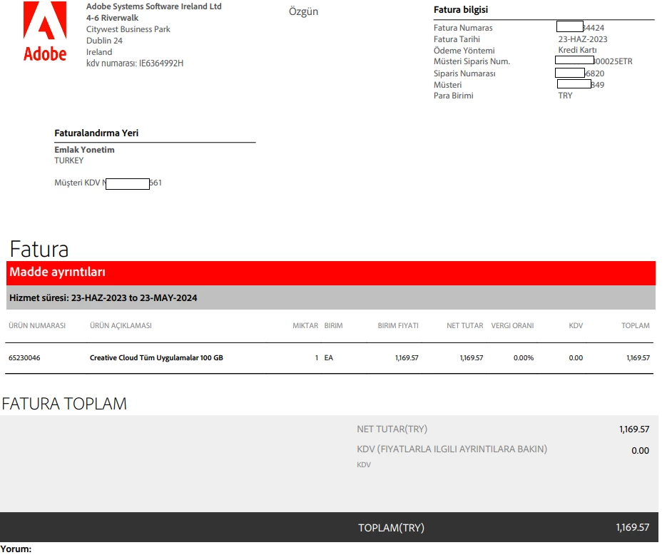Click the 'Dublin 24' line
Screen dimensions: 667x555
pyautogui.click(x=104, y=41)
